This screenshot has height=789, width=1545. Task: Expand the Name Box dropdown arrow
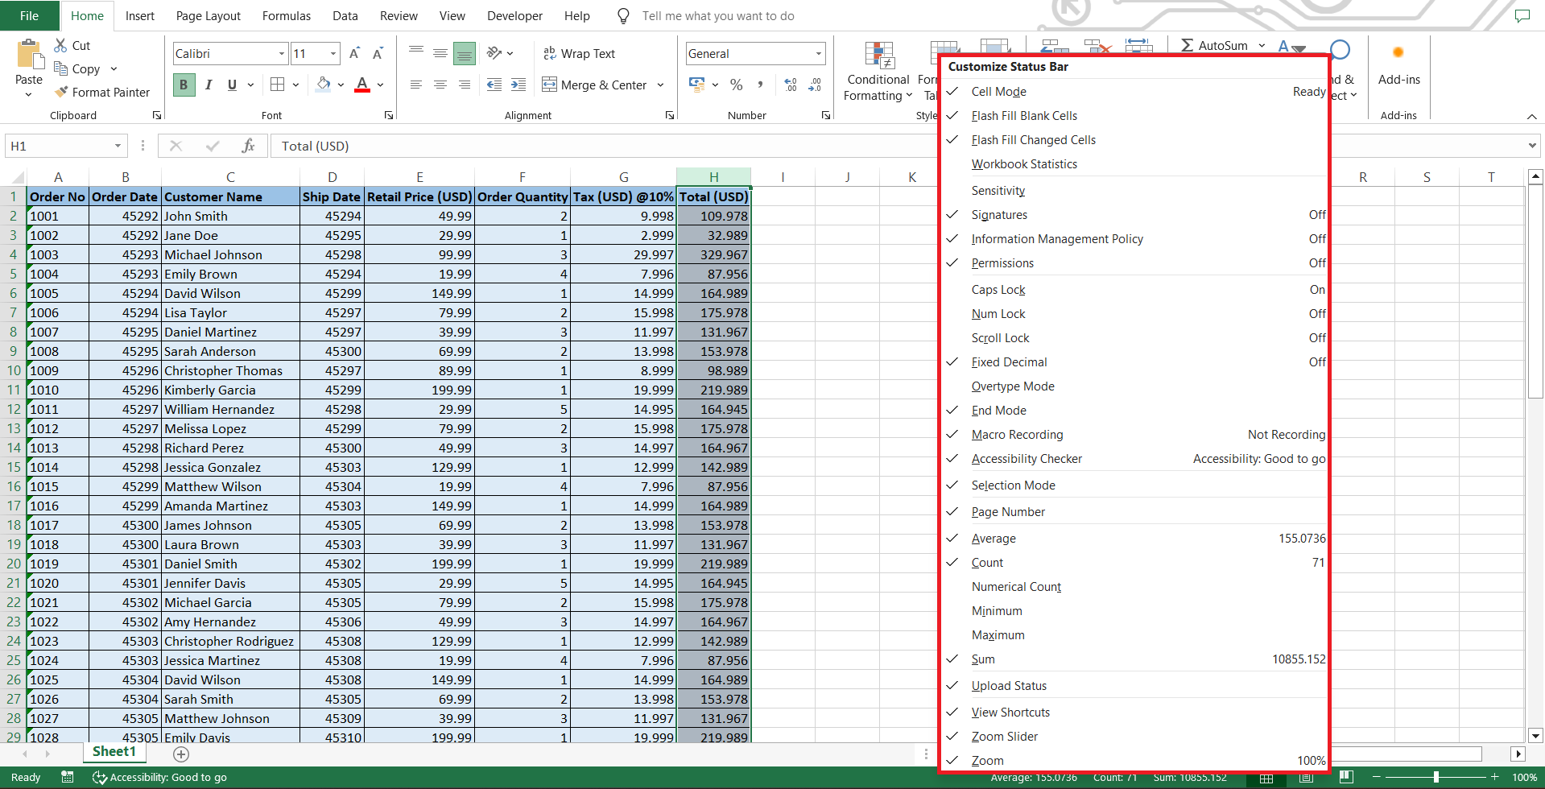coord(118,146)
